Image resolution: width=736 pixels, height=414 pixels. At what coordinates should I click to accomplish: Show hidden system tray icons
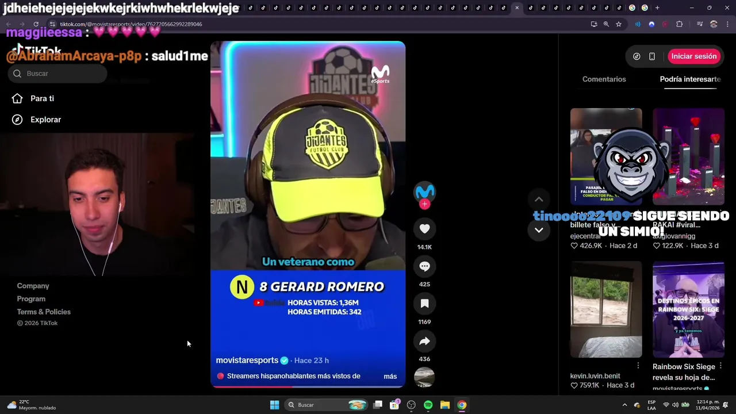tap(624, 405)
